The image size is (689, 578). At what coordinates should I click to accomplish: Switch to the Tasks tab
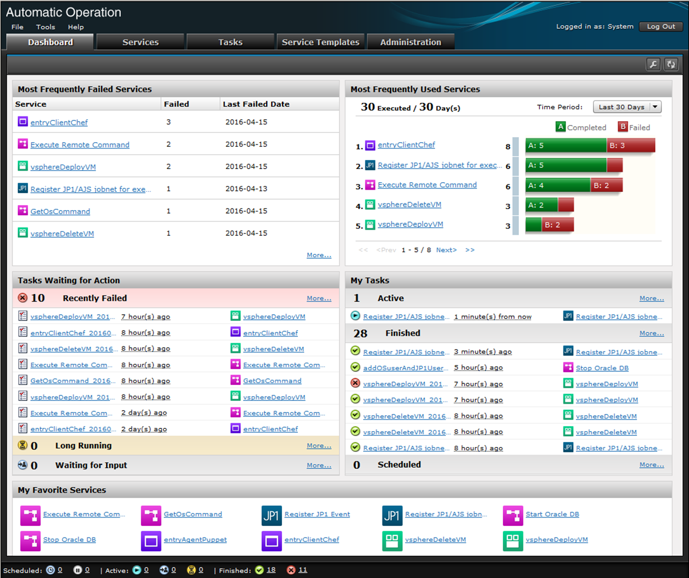coord(230,42)
